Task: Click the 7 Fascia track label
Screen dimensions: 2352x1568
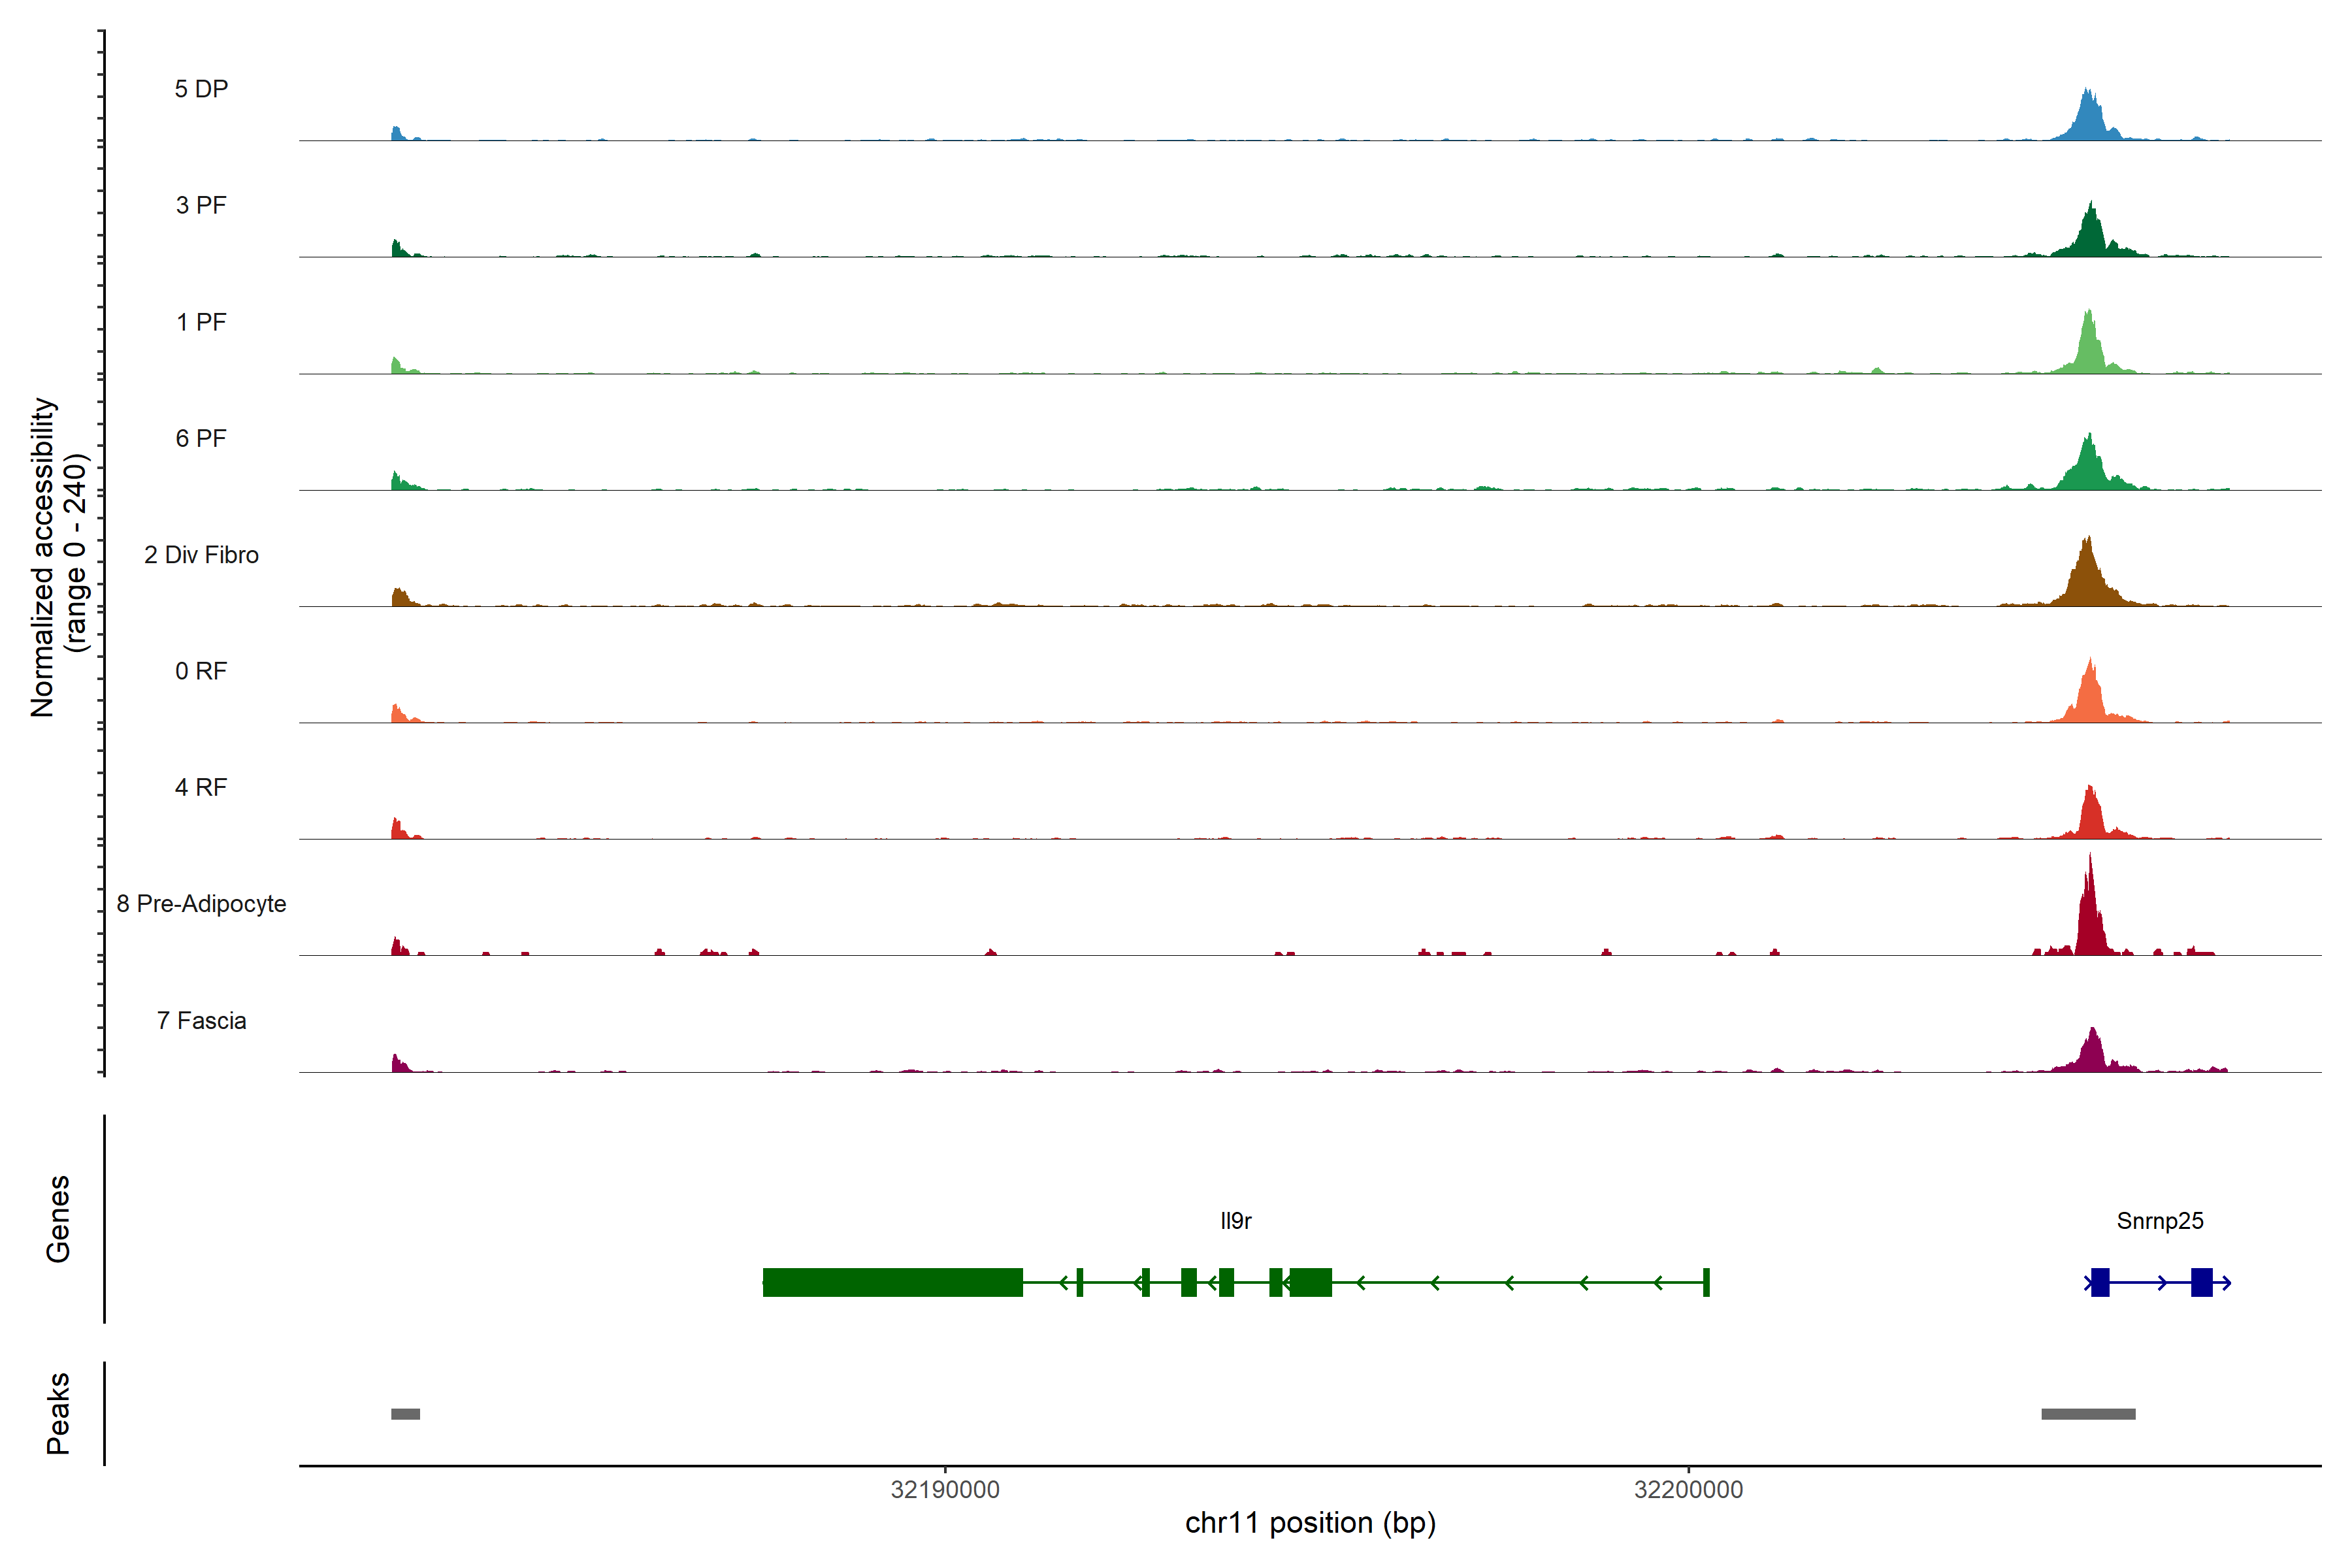Action: (x=201, y=1021)
